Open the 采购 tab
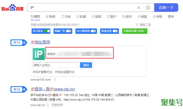 click(x=157, y=17)
